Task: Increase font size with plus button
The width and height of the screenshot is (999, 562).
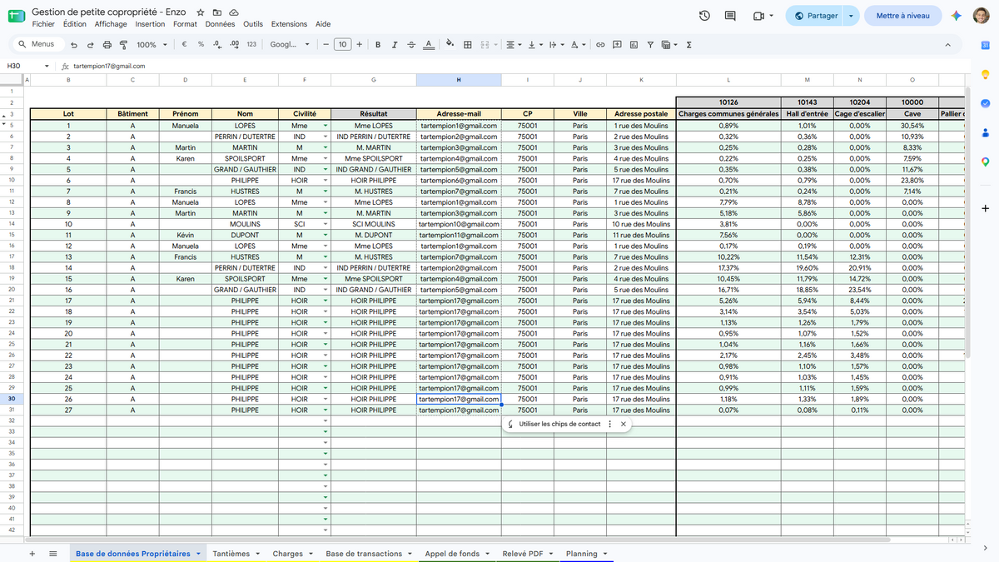Action: click(x=359, y=45)
